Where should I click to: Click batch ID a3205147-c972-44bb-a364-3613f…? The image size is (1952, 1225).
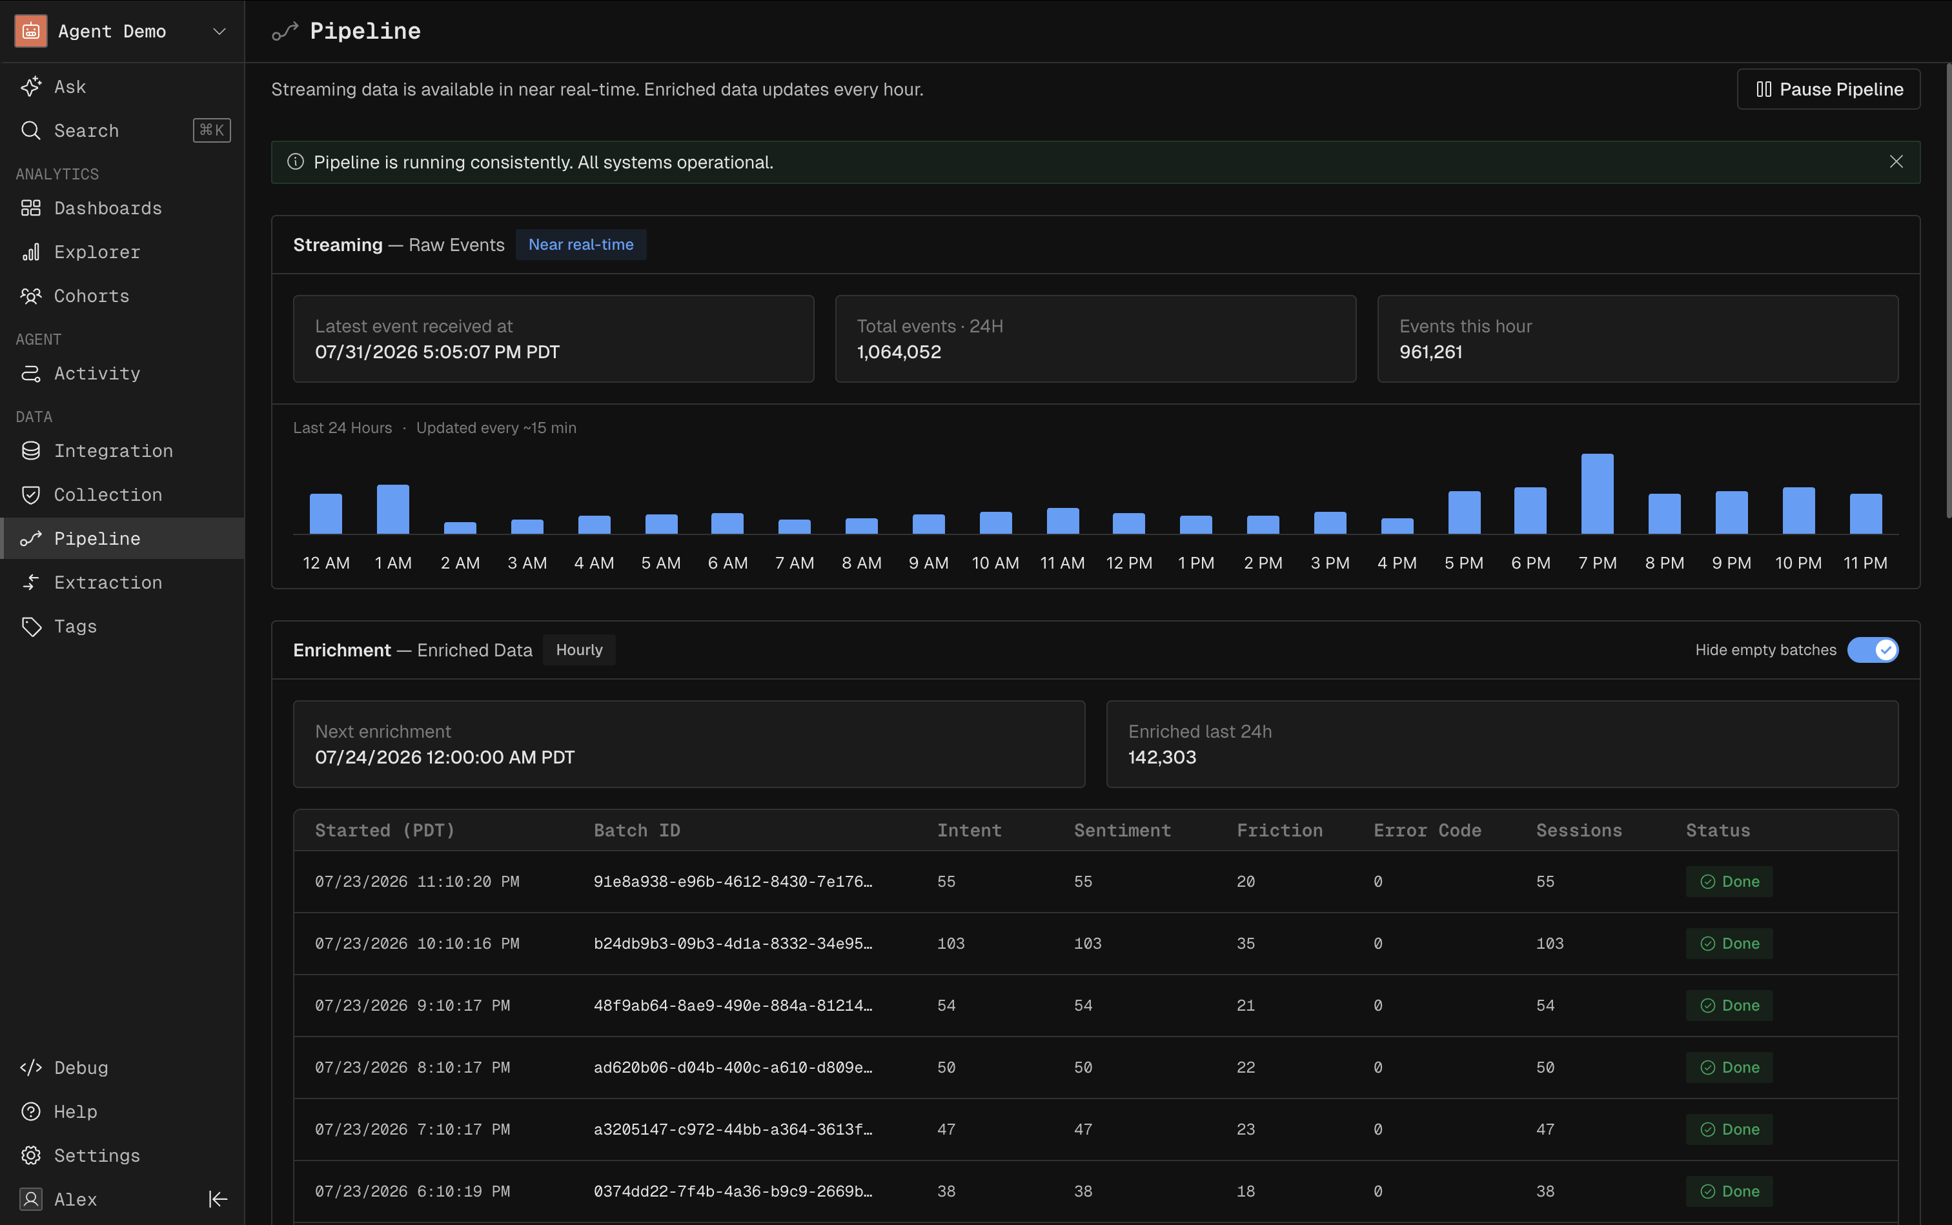(x=733, y=1129)
